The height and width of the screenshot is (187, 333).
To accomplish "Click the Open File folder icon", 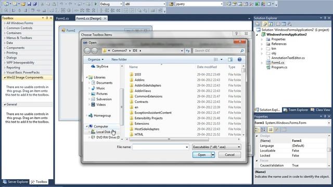I will (23, 4).
